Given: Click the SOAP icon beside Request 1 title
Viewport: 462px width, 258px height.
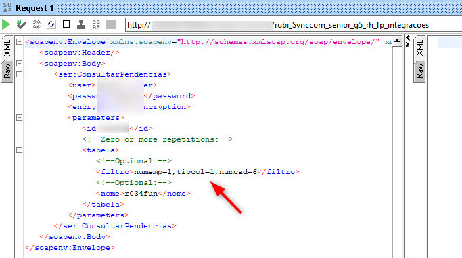Looking at the screenshot, I should (7, 7).
